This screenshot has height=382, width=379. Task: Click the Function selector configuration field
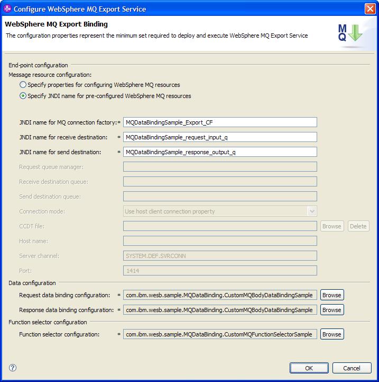220,334
